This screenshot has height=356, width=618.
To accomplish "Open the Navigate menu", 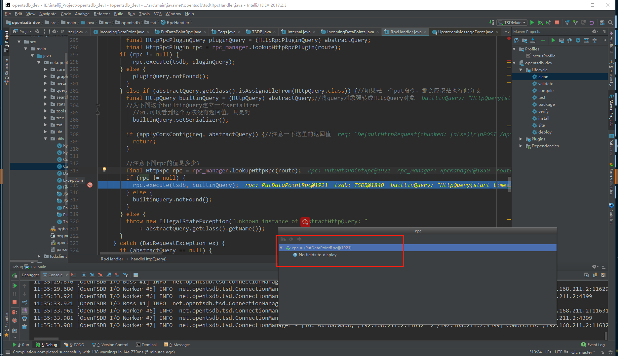I will (48, 14).
